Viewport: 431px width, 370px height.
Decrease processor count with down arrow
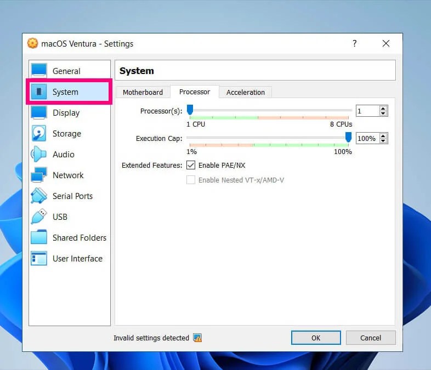383,113
